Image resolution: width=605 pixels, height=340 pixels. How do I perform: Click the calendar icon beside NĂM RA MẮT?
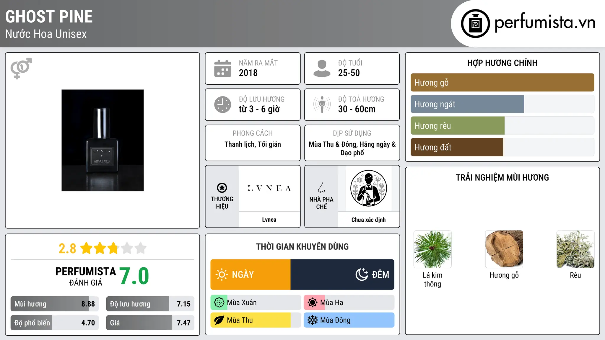click(x=223, y=68)
